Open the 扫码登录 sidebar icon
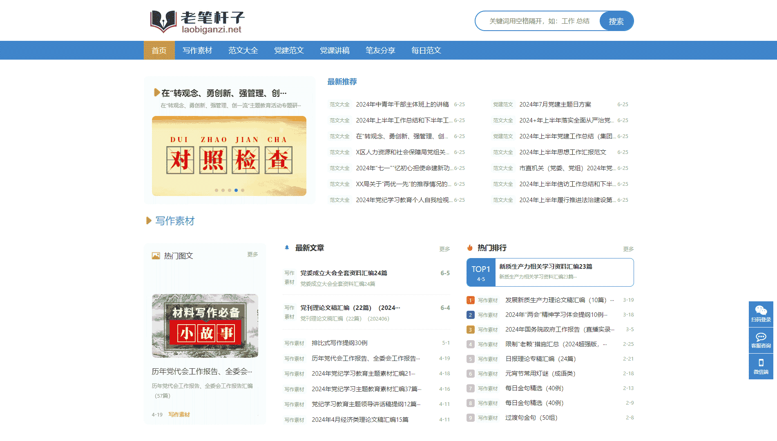The height and width of the screenshot is (441, 777). [761, 314]
